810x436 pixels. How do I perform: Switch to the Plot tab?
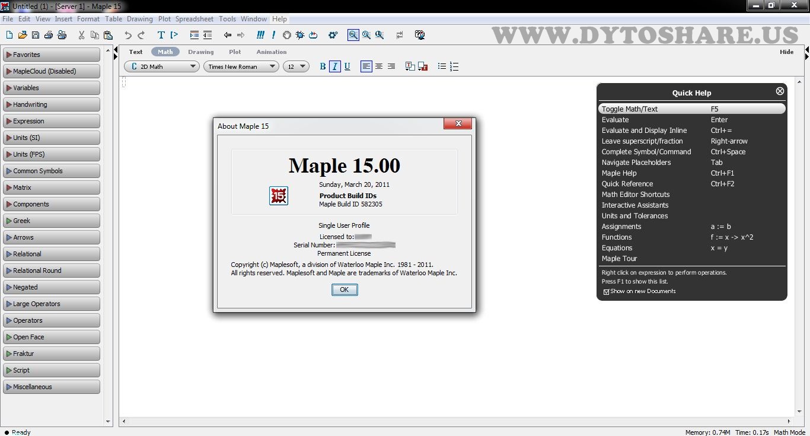(235, 52)
